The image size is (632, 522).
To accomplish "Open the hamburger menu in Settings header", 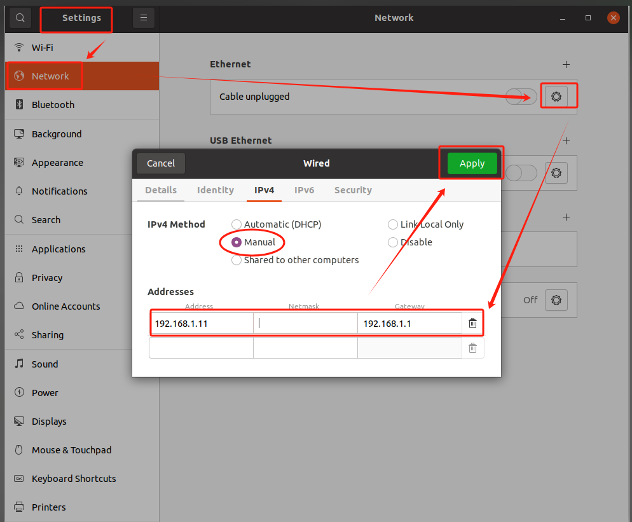I will 144,18.
